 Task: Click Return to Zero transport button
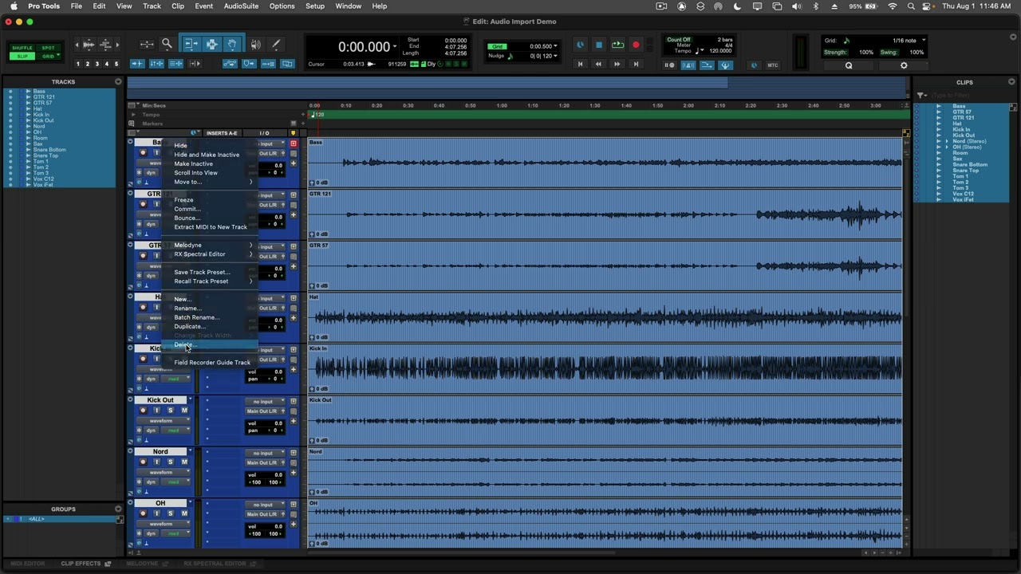[x=580, y=65]
